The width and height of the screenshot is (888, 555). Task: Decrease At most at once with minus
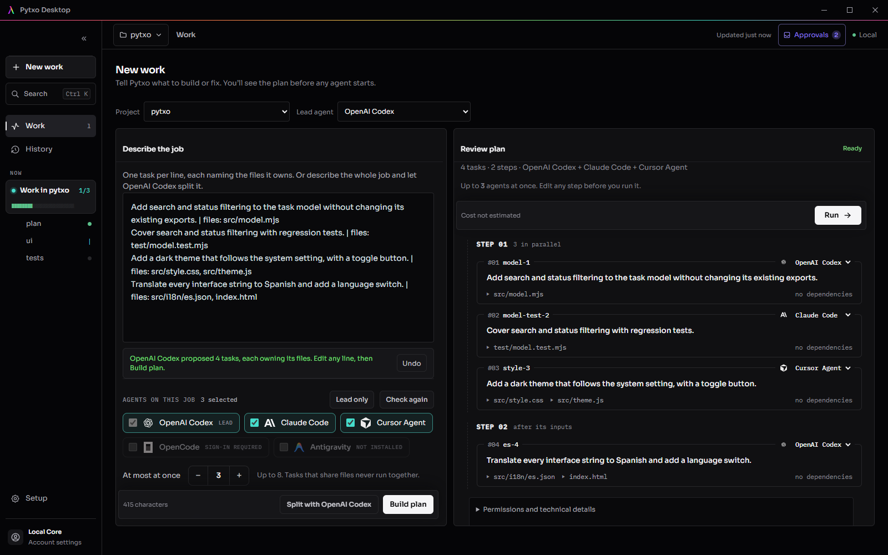point(198,476)
